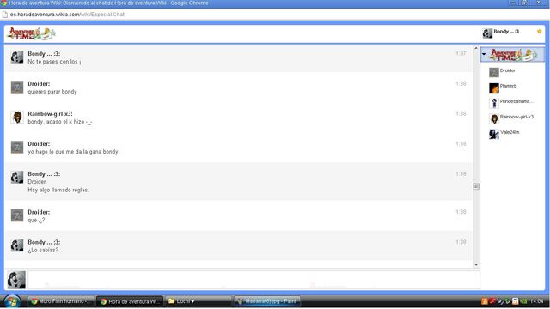Screen dimensions: 550x309
Task: Select Plamerb's avatar in the user list
Action: (x=494, y=88)
